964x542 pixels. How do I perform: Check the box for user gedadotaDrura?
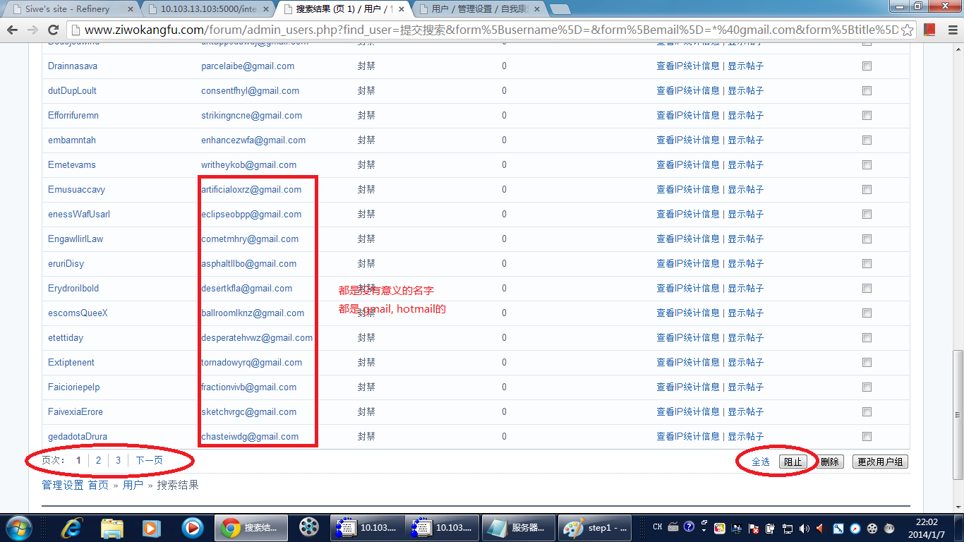tap(867, 437)
